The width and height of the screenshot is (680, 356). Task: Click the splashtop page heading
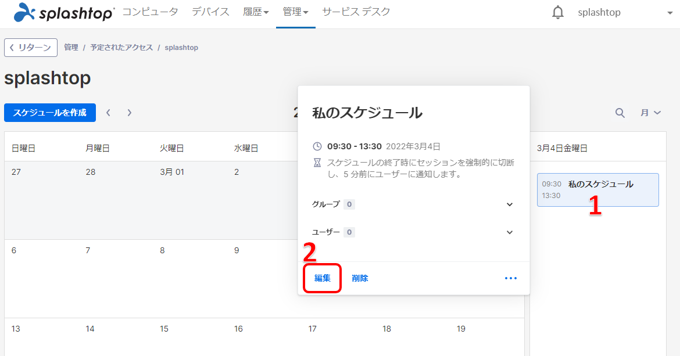47,78
